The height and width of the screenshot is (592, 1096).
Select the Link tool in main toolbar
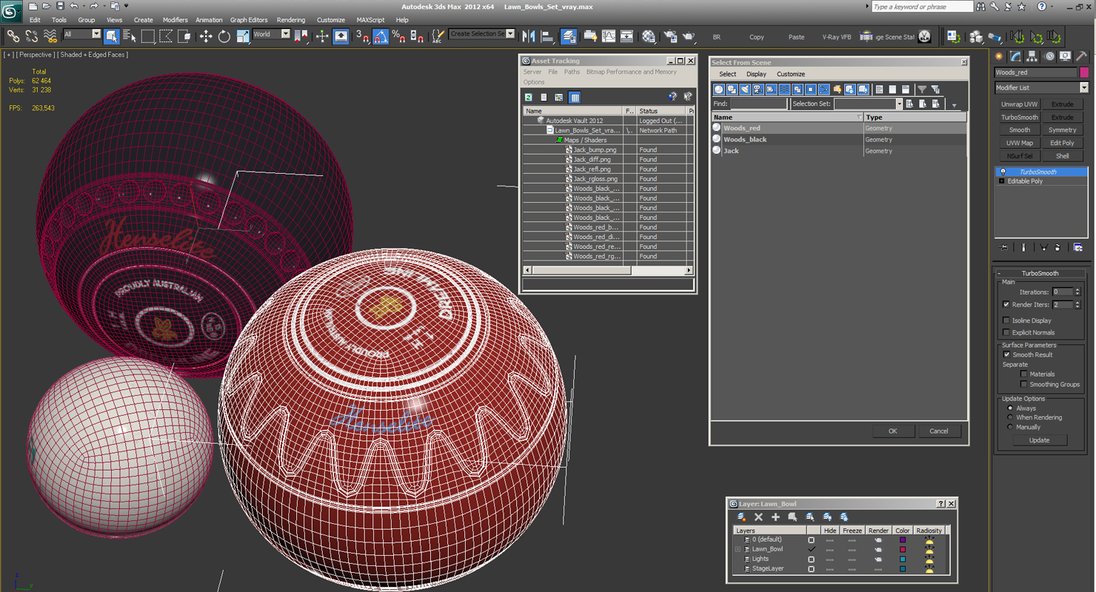[13, 36]
